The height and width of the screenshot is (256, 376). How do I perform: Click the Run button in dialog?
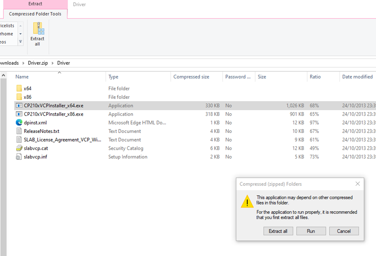click(x=311, y=231)
